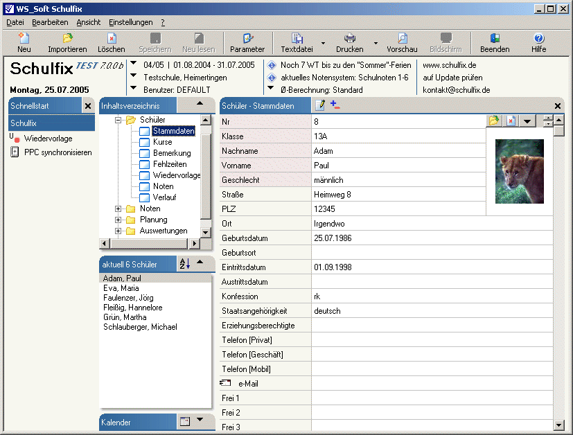
Task: Collapse the aktuell 6 Schüler panel
Action: click(200, 262)
